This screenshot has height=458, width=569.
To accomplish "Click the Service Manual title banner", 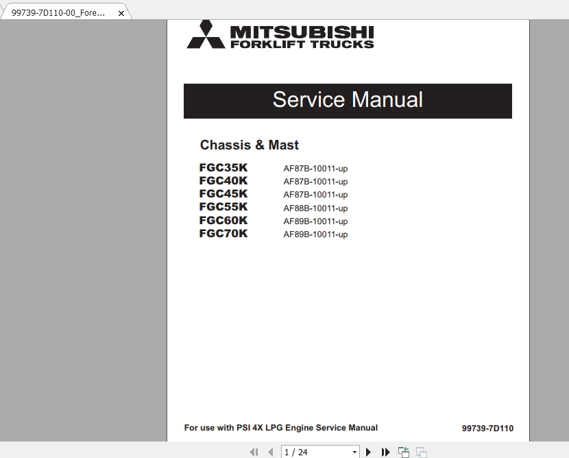I will point(348,100).
